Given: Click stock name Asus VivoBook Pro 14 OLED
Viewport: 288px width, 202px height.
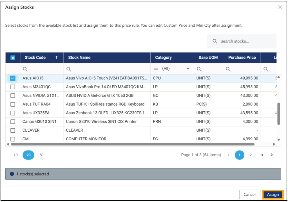Looking at the screenshot, I should (x=106, y=87).
